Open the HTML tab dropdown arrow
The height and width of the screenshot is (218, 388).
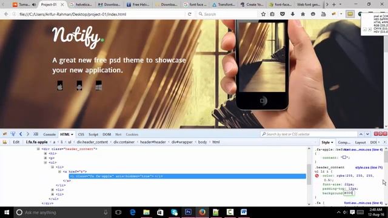pos(72,134)
